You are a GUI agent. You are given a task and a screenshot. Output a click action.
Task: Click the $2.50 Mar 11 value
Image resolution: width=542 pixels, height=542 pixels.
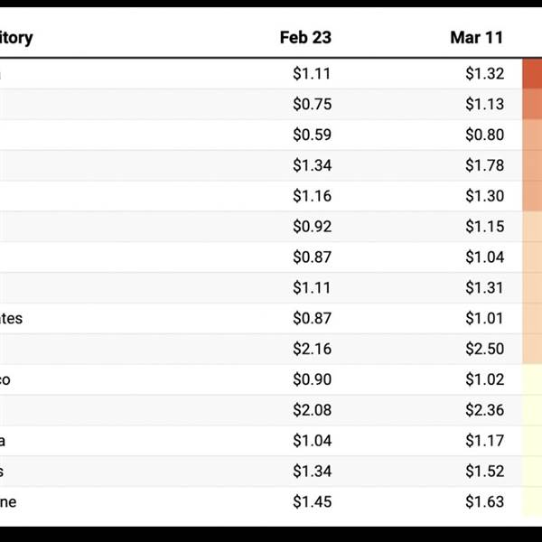point(483,349)
